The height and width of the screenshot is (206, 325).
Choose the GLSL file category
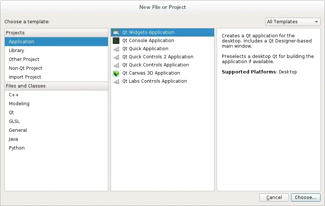[x=14, y=121]
